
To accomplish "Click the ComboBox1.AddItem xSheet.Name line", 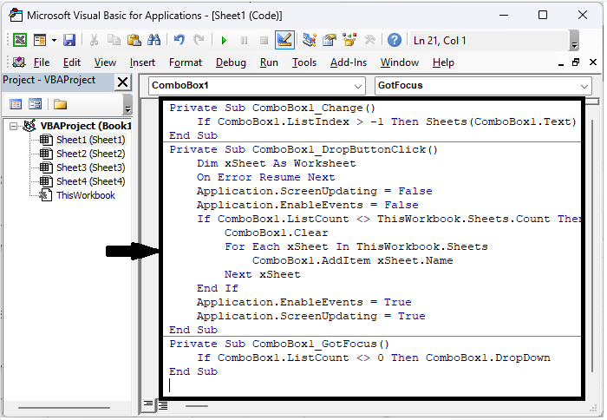I will 352,260.
